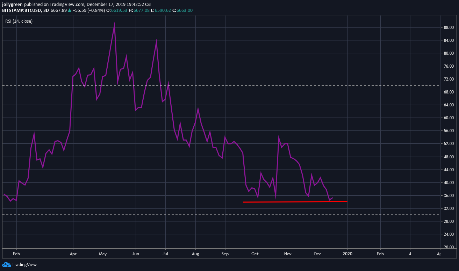Click the 40.00 price axis label

[x=450, y=183]
